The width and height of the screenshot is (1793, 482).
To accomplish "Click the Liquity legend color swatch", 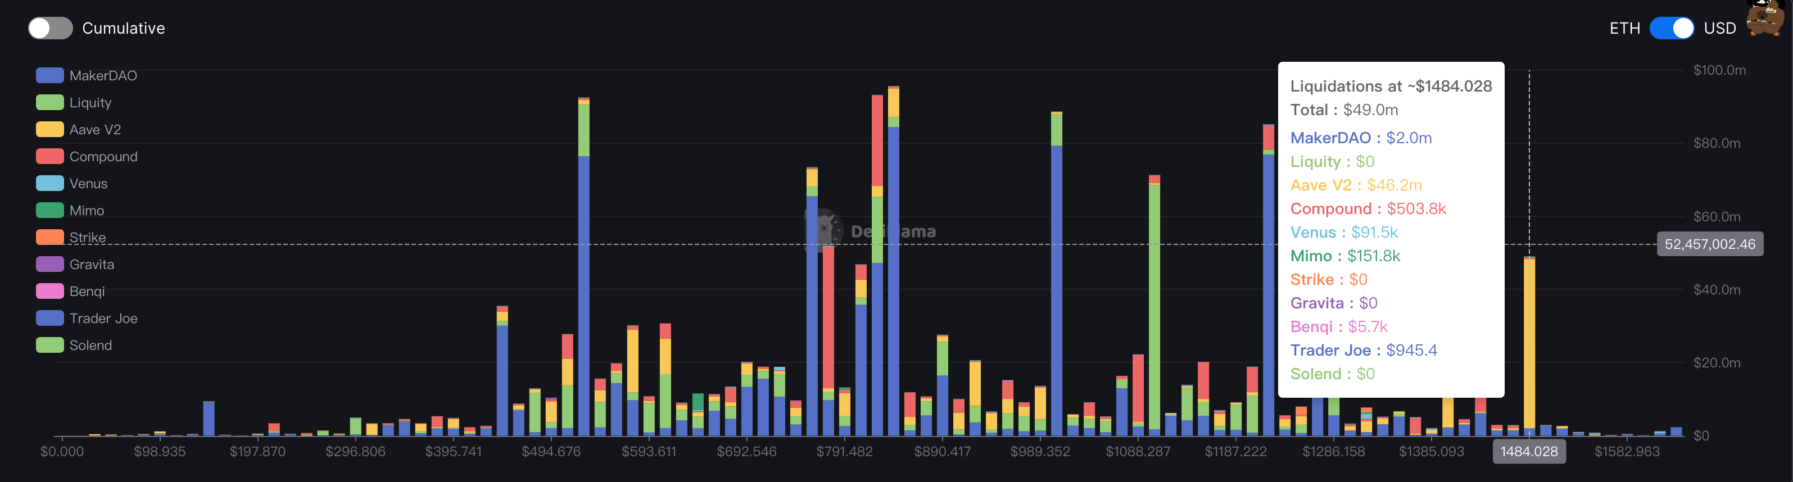I will 50,102.
